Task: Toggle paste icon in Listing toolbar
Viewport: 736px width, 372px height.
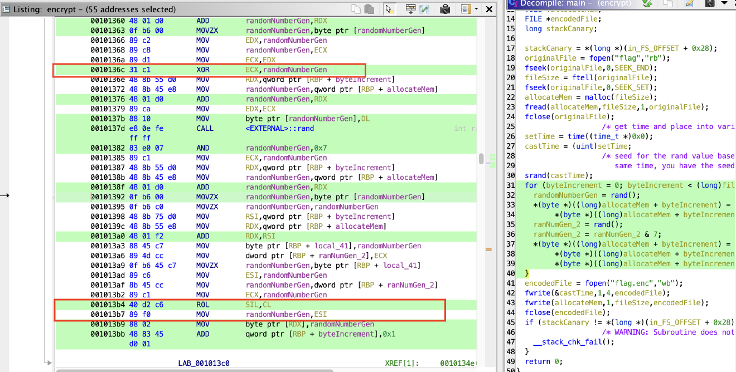Action: (369, 8)
